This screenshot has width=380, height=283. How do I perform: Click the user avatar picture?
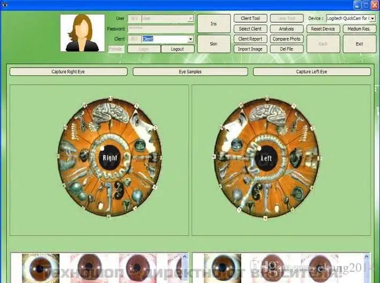click(x=82, y=33)
